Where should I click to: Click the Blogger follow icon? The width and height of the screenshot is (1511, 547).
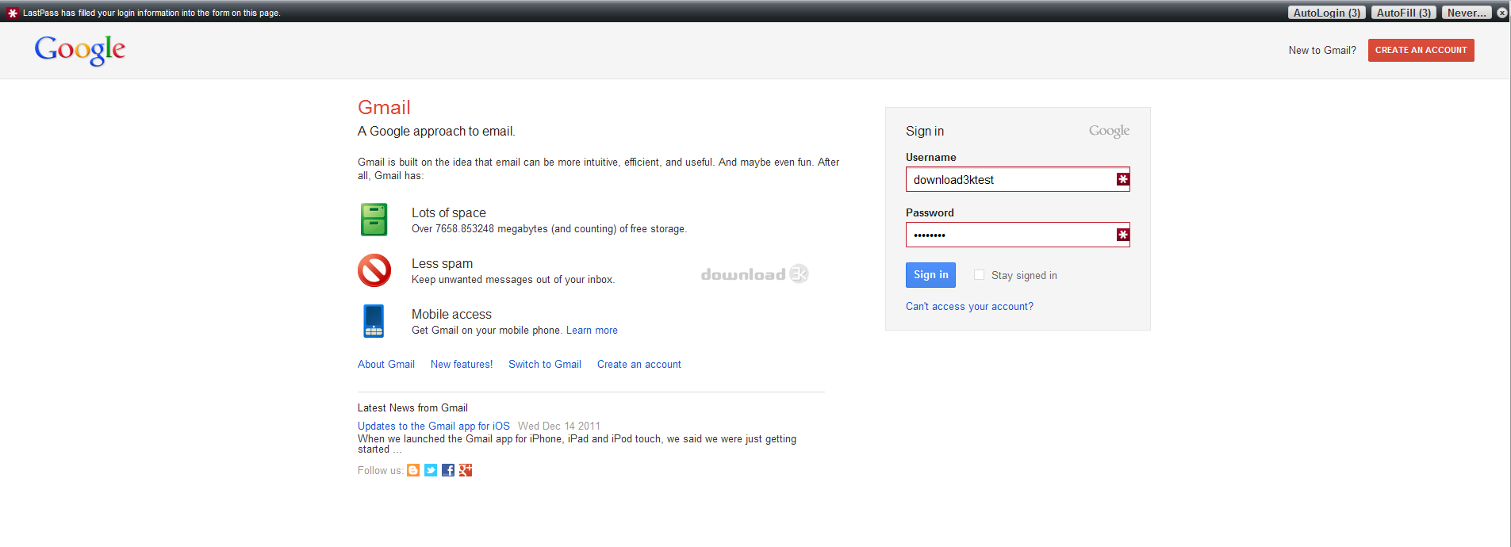[413, 470]
